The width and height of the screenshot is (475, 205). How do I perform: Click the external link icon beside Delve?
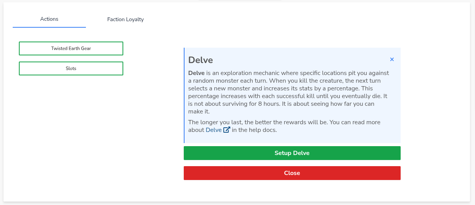227,130
